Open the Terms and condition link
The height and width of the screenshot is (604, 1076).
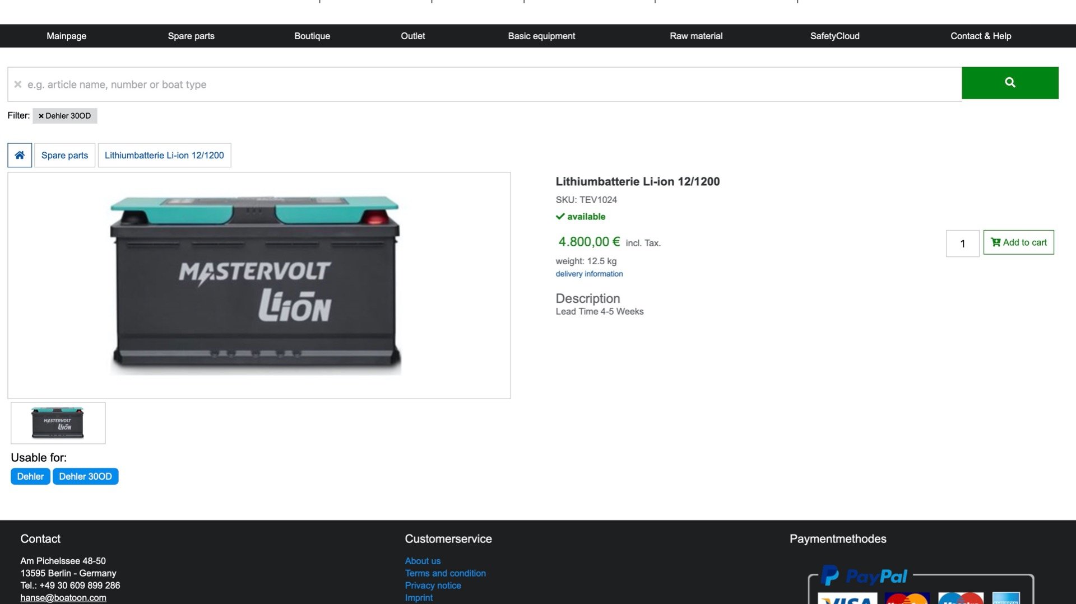(x=445, y=573)
